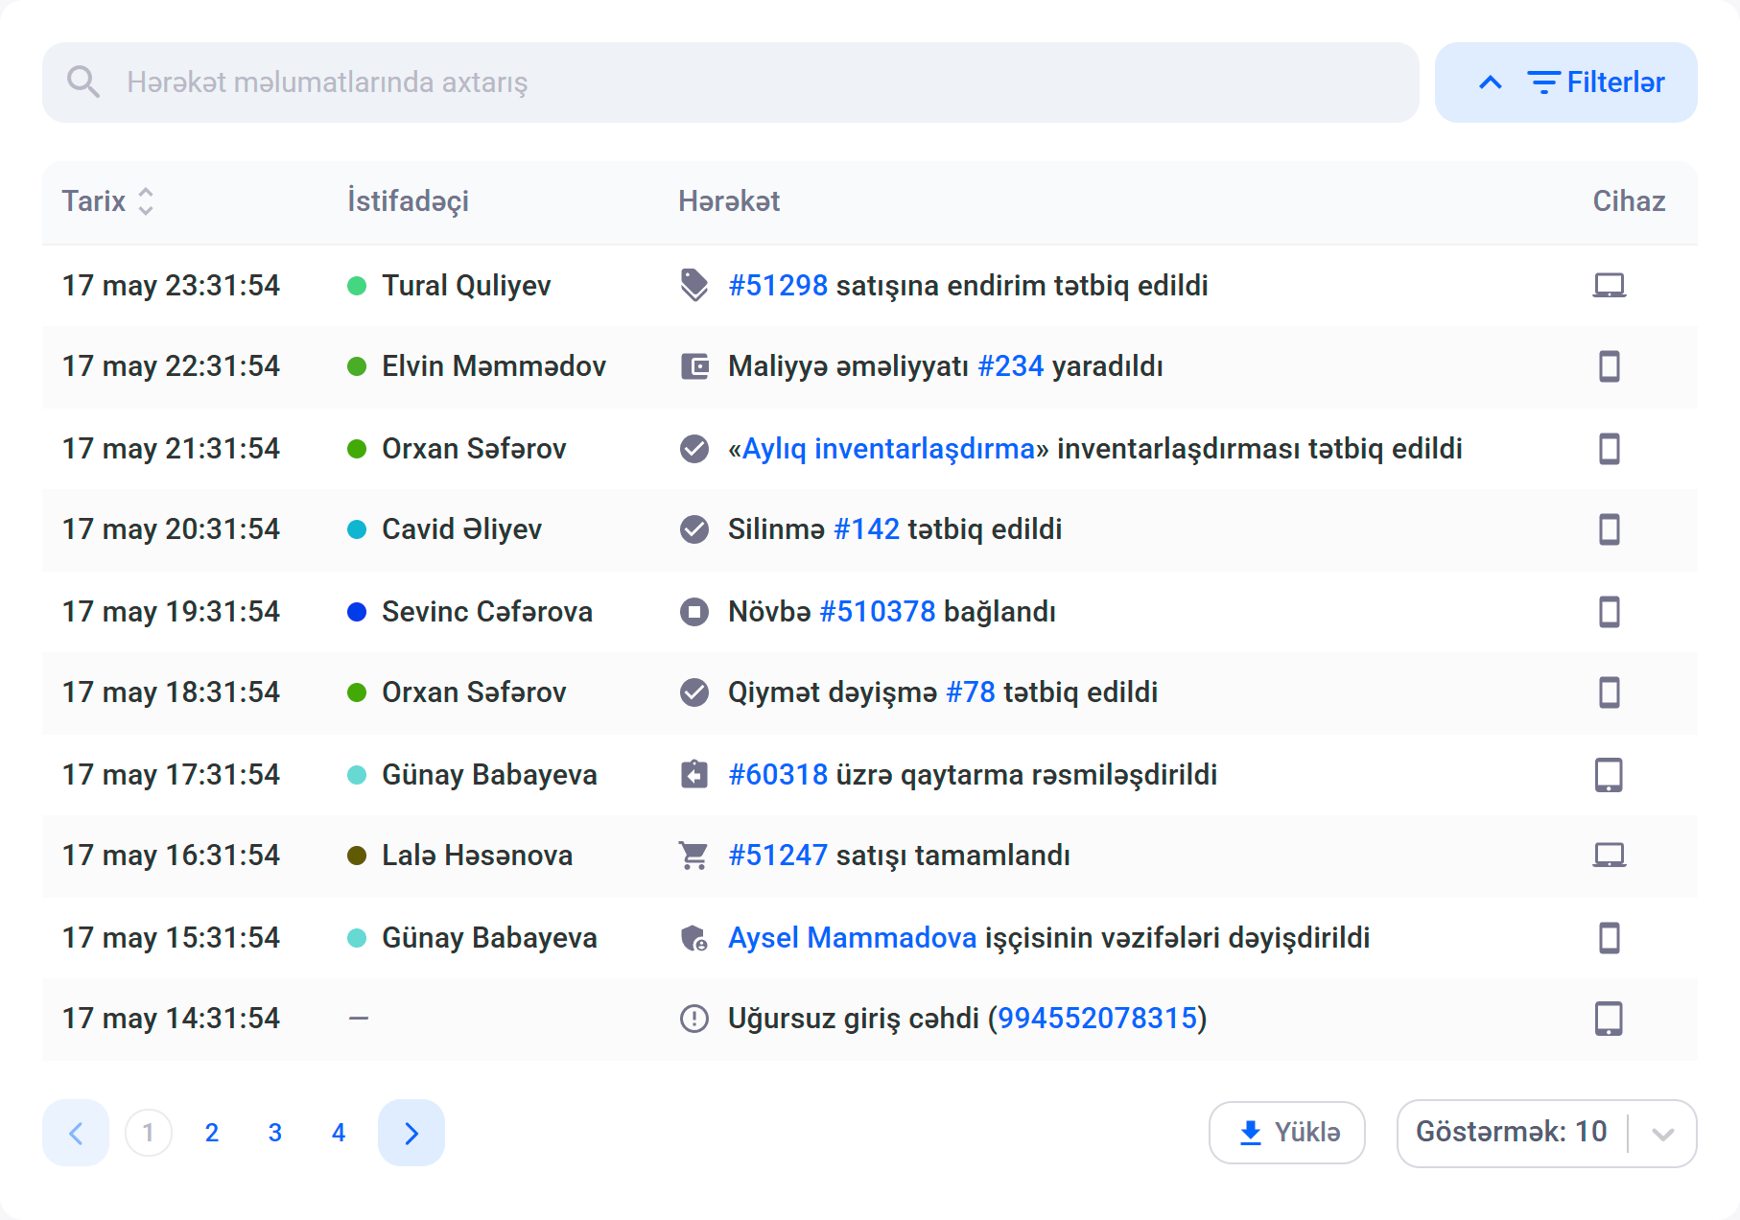
Task: Click checkmark icon beside Silinmə #142
Action: coord(694,529)
